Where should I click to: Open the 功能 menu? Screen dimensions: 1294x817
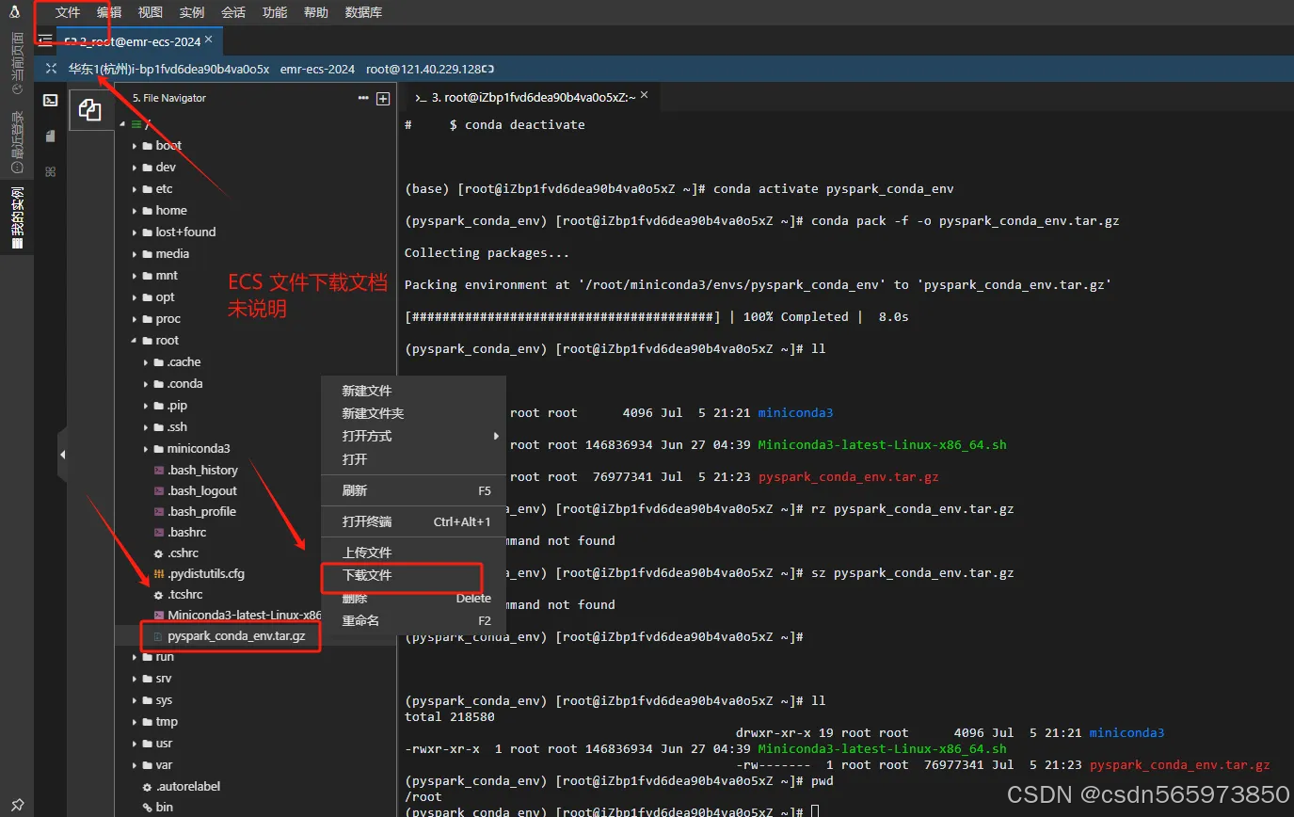click(275, 12)
